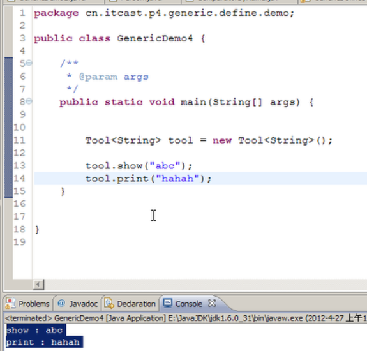Screen dimensions: 367x351
Task: Click the "show : abc" console output line
Action: pos(34,330)
